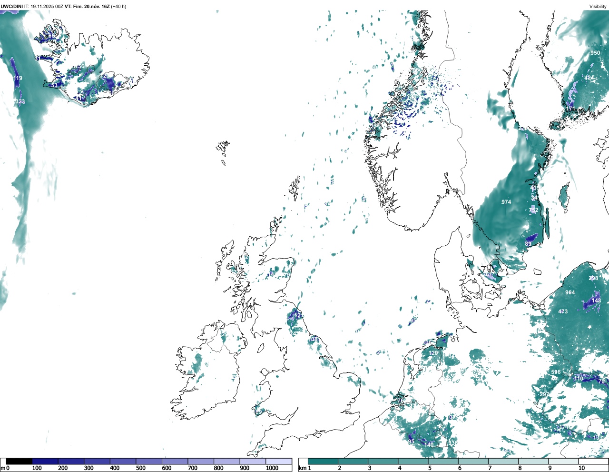The image size is (609, 472).
Task: Click the 119 visibility value west of Iceland
Action: tap(18, 78)
